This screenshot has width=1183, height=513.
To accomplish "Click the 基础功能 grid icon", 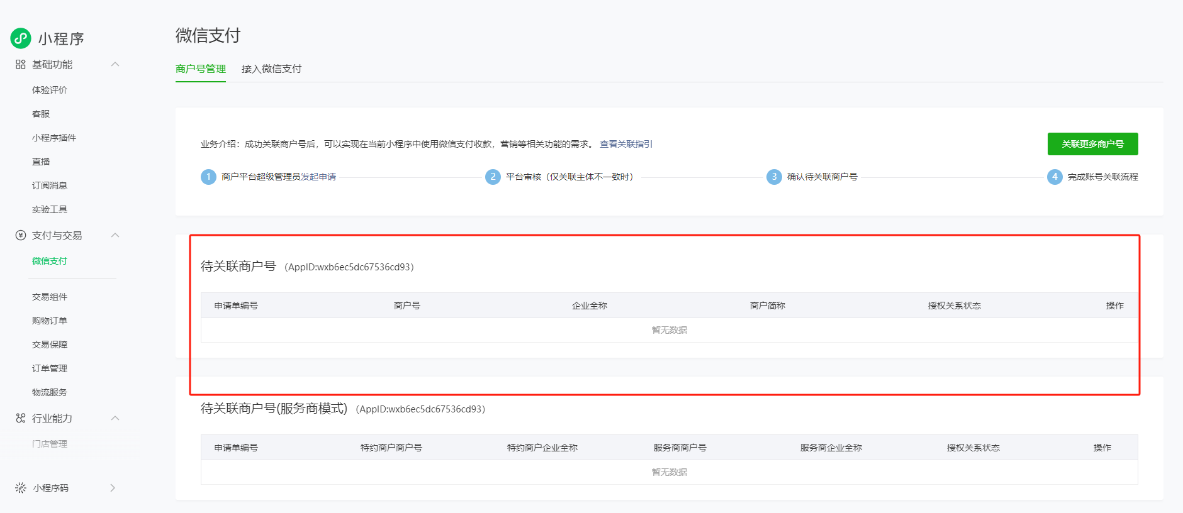I will (x=21, y=65).
